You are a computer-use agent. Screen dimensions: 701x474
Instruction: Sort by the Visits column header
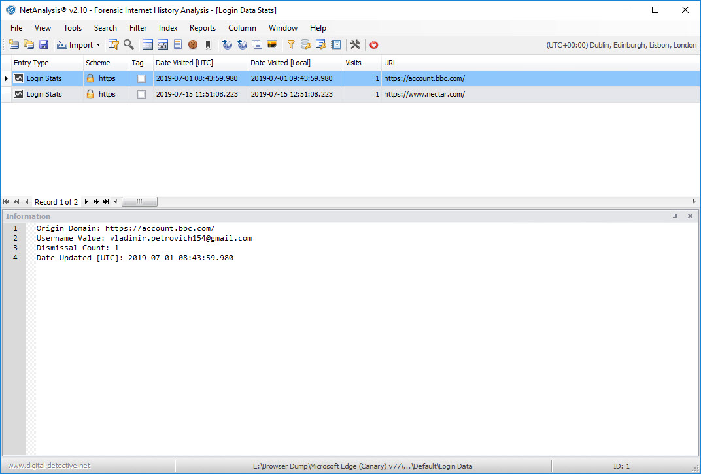click(362, 63)
